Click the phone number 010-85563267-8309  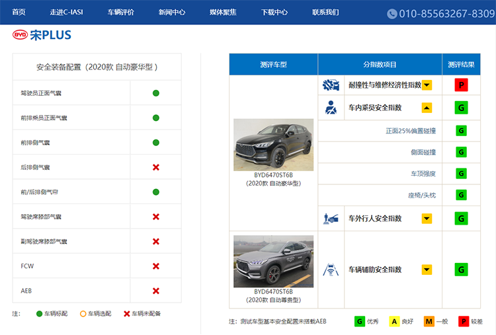point(447,14)
